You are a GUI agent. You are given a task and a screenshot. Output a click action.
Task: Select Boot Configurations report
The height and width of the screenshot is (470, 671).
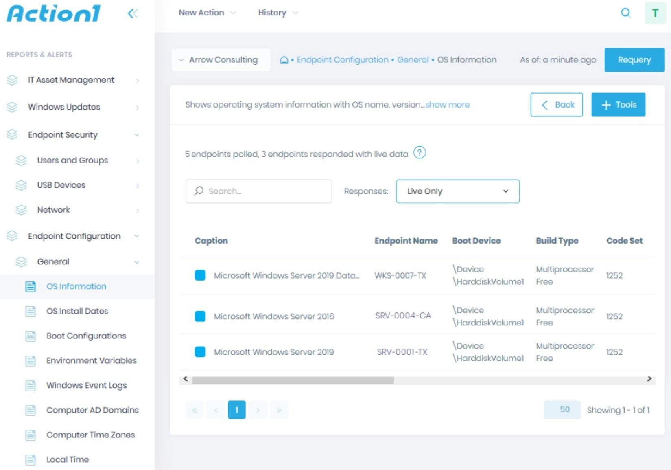point(86,336)
